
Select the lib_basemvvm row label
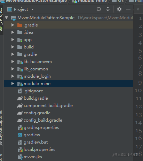click(38, 62)
